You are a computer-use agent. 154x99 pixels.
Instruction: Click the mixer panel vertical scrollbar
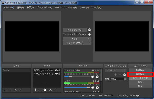(101, 75)
